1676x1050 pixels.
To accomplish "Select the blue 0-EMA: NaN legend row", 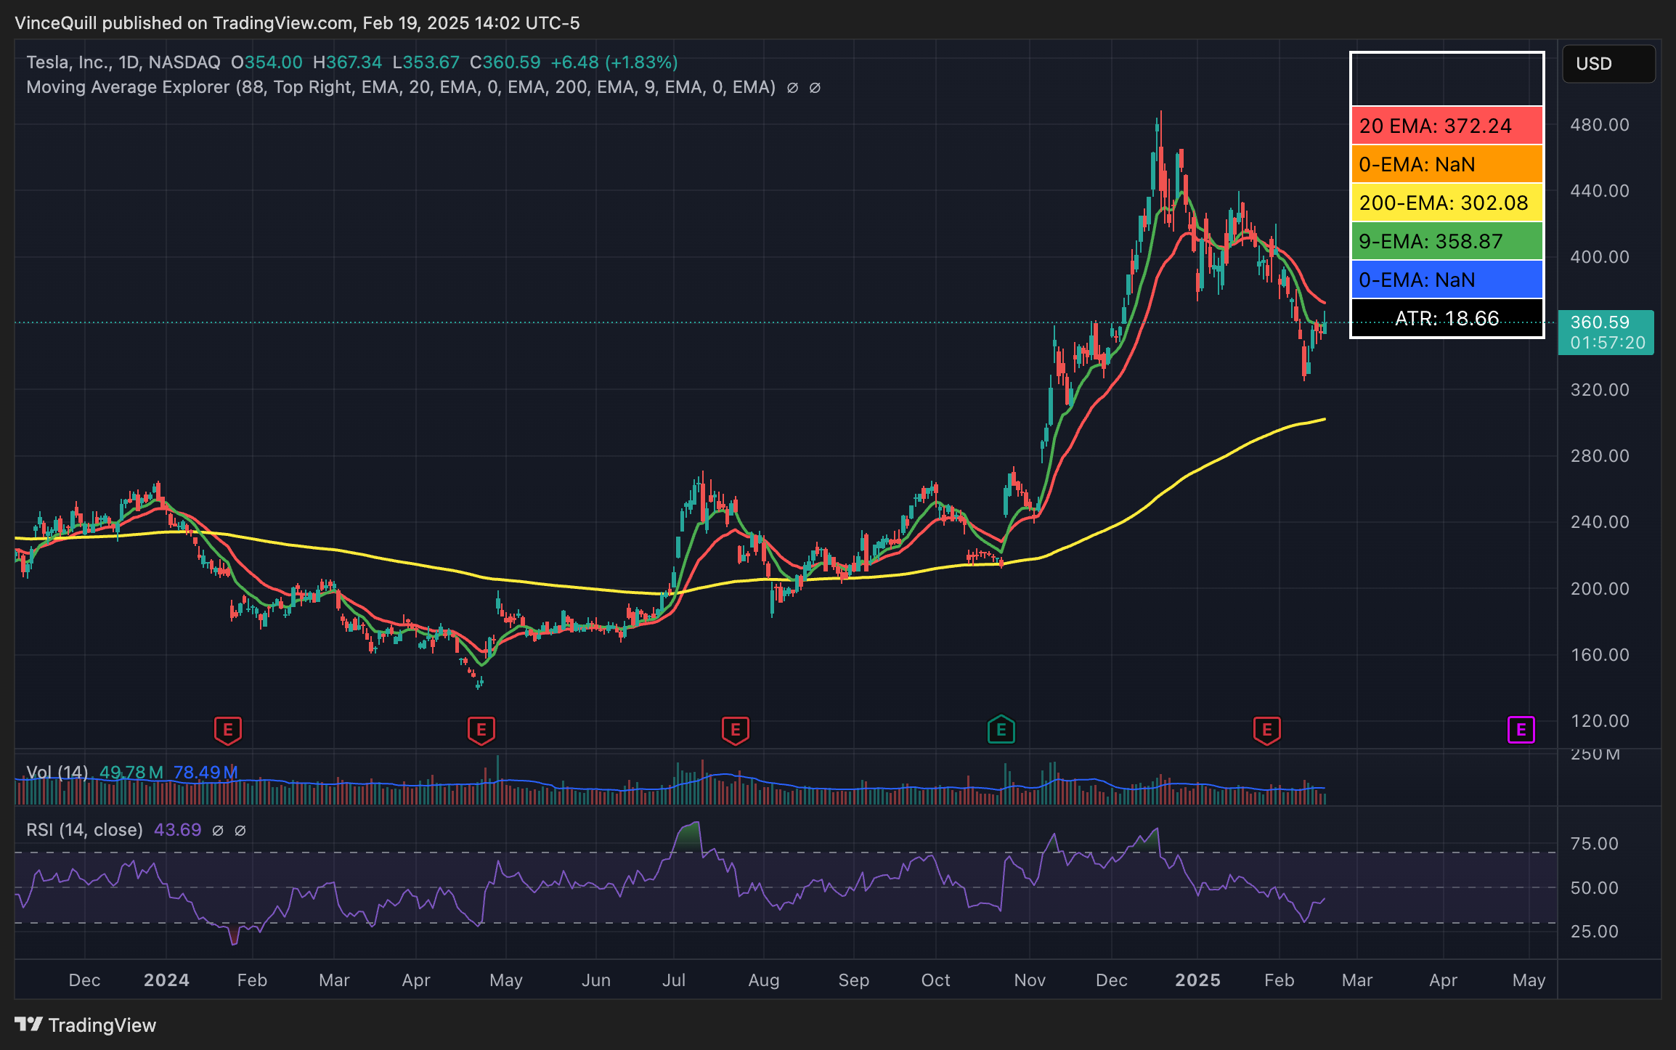I will coord(1447,280).
